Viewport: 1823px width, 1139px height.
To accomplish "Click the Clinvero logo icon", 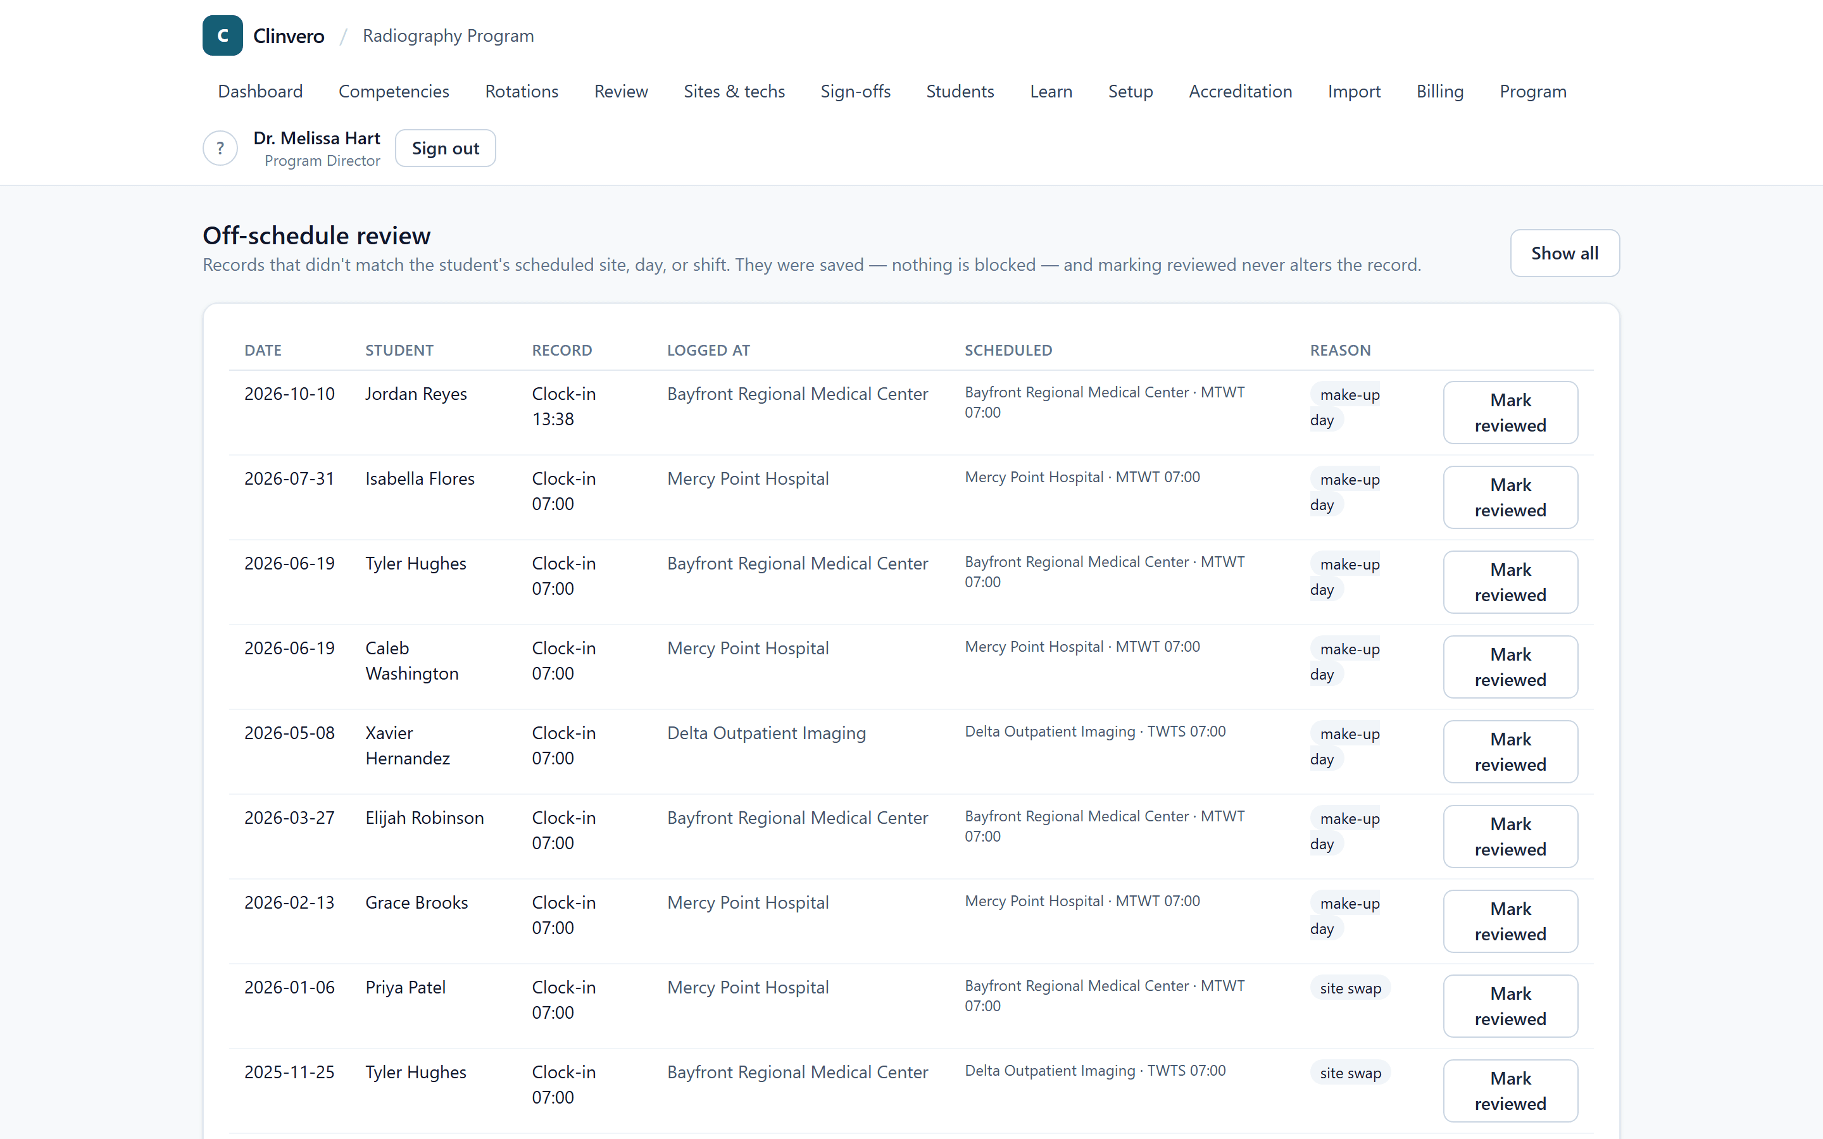I will pyautogui.click(x=222, y=35).
